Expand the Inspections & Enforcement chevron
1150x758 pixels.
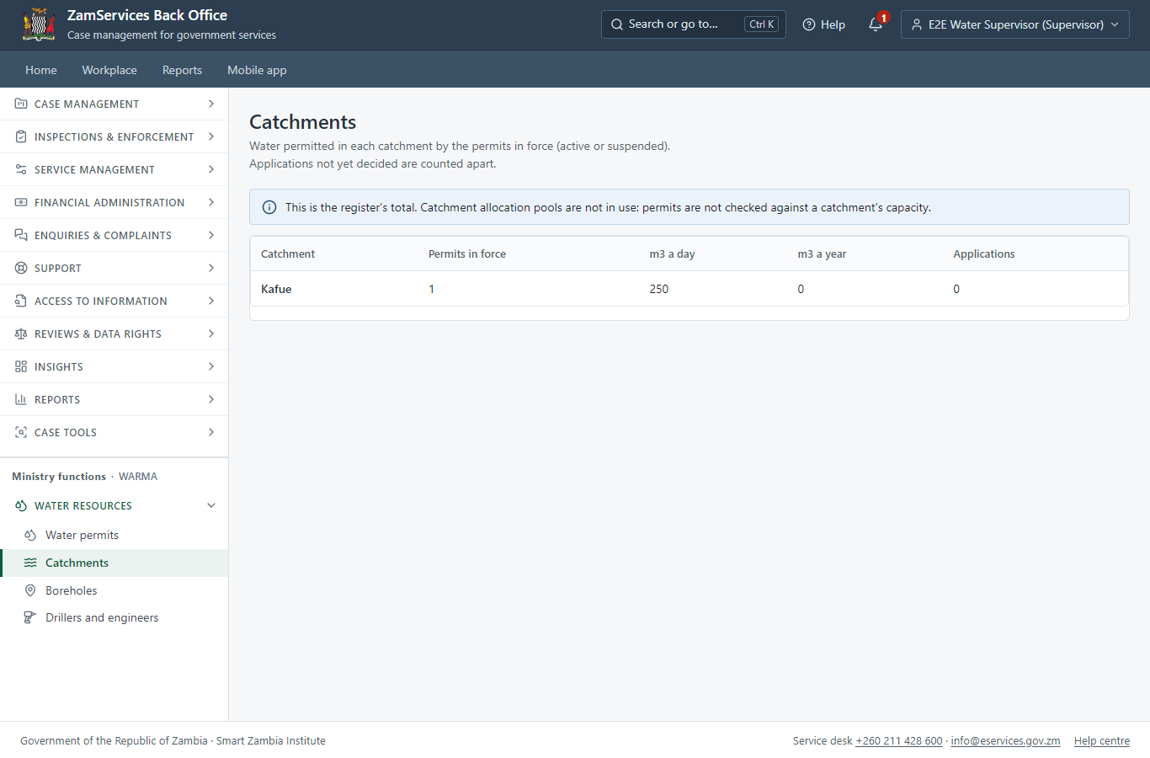pyautogui.click(x=211, y=136)
